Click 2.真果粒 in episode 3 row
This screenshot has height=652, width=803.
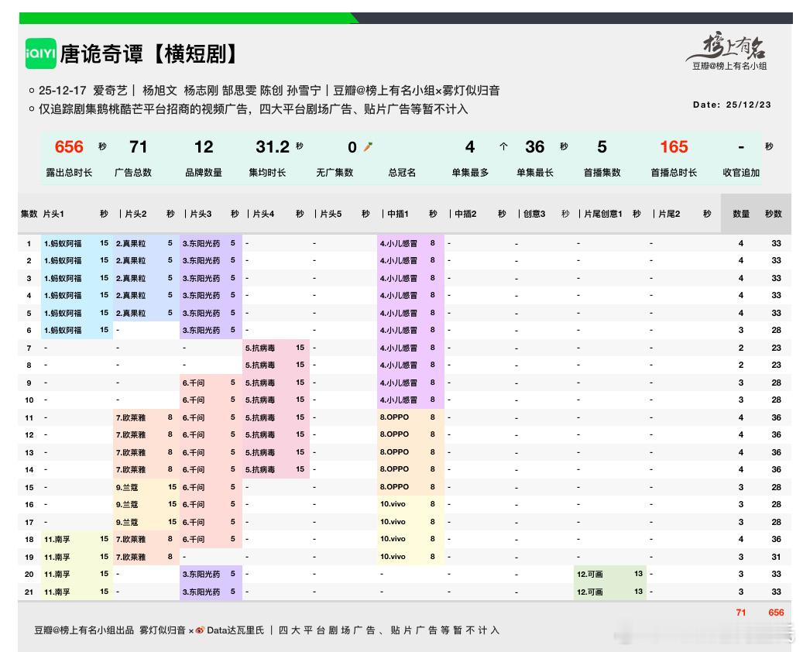(x=131, y=278)
